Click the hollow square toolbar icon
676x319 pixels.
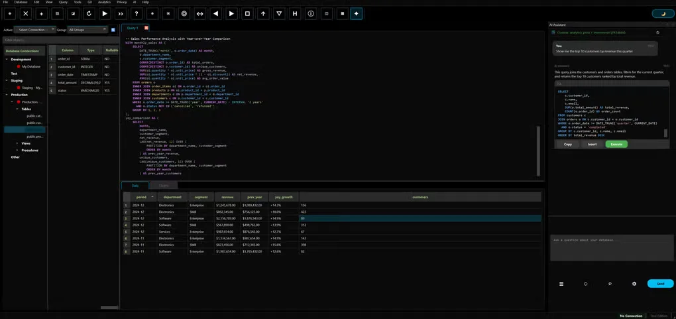(247, 14)
